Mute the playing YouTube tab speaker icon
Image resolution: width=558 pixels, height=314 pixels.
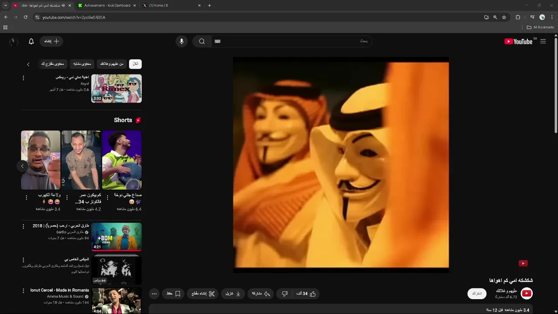(x=63, y=5)
